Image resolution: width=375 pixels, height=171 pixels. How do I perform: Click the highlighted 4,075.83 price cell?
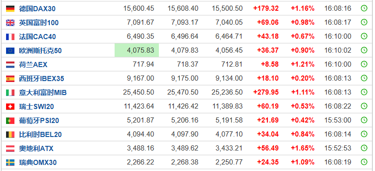(137, 50)
